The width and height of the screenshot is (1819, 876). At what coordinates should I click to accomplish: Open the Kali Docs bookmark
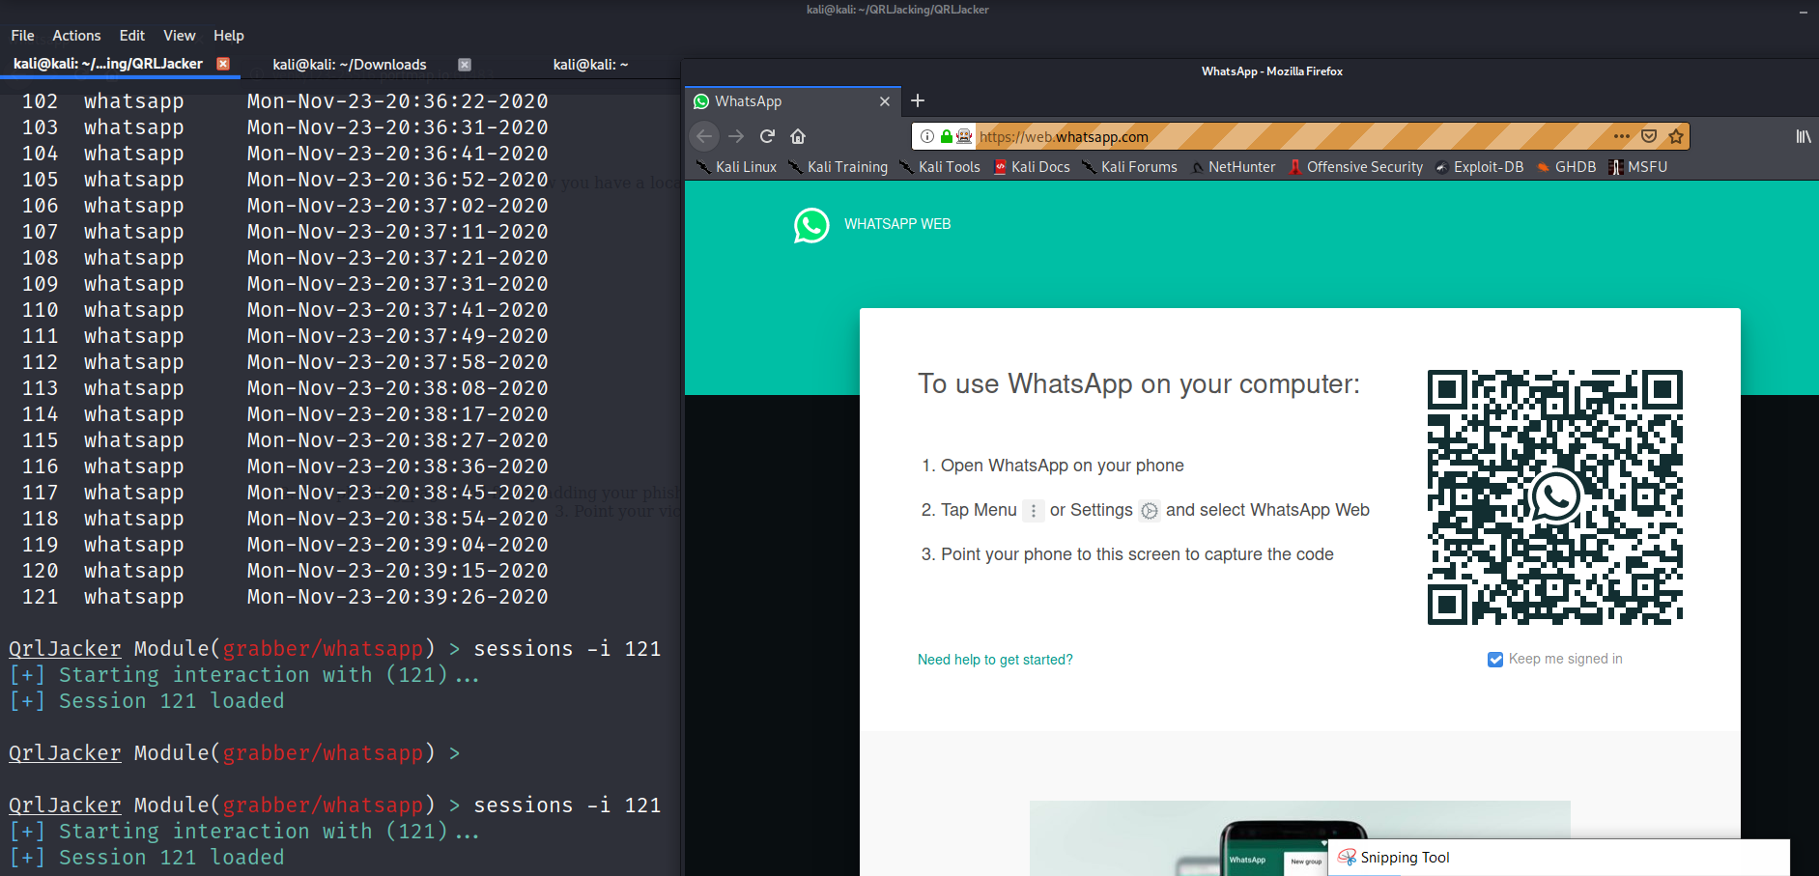1040,166
